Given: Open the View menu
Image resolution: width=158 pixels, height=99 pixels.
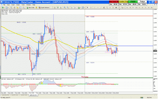Looking at the screenshot, I should point(8,5).
